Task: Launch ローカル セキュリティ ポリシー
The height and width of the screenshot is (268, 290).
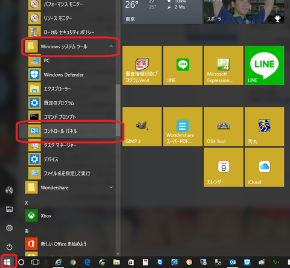Action: point(69,32)
